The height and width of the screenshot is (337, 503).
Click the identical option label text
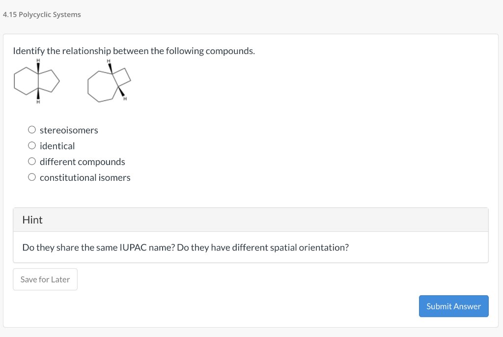pos(57,145)
